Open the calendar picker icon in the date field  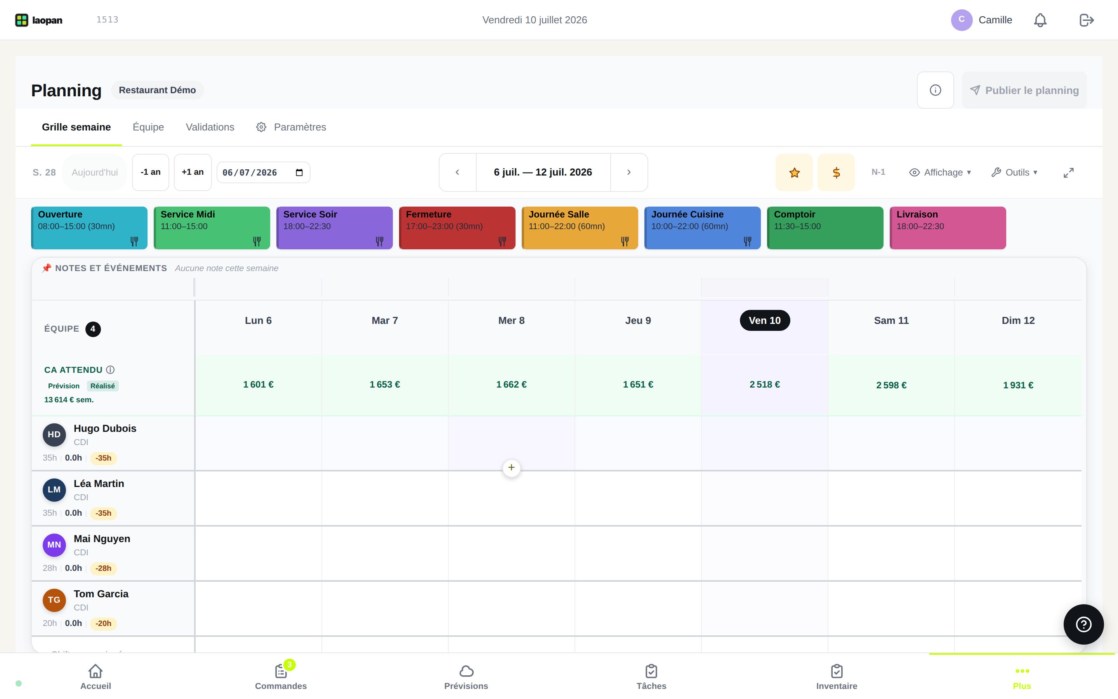pos(299,172)
